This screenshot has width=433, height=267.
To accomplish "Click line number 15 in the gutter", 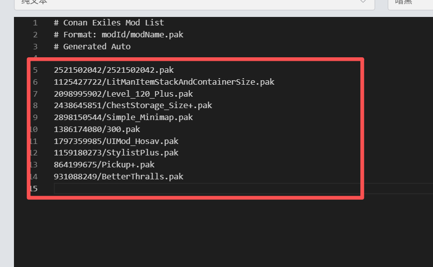I will pos(33,189).
